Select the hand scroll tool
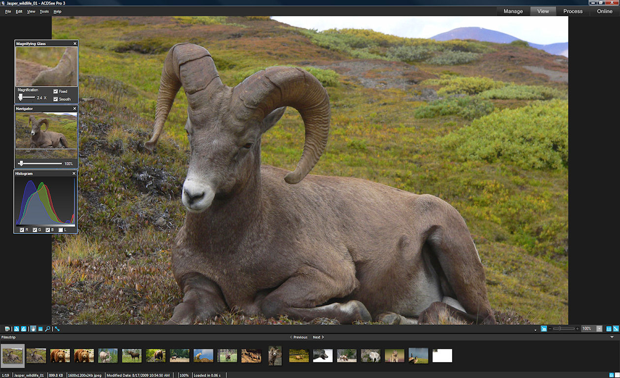 click(33, 329)
